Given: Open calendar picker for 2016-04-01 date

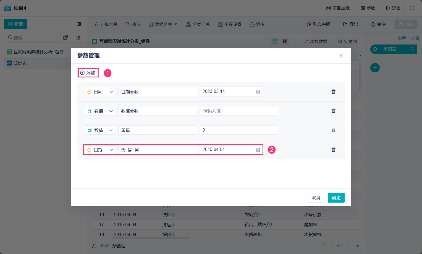Looking at the screenshot, I should (258, 150).
